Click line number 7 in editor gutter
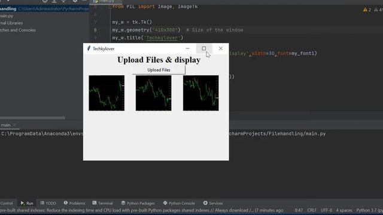Screen dimensions: 383x215 (95, 22)
